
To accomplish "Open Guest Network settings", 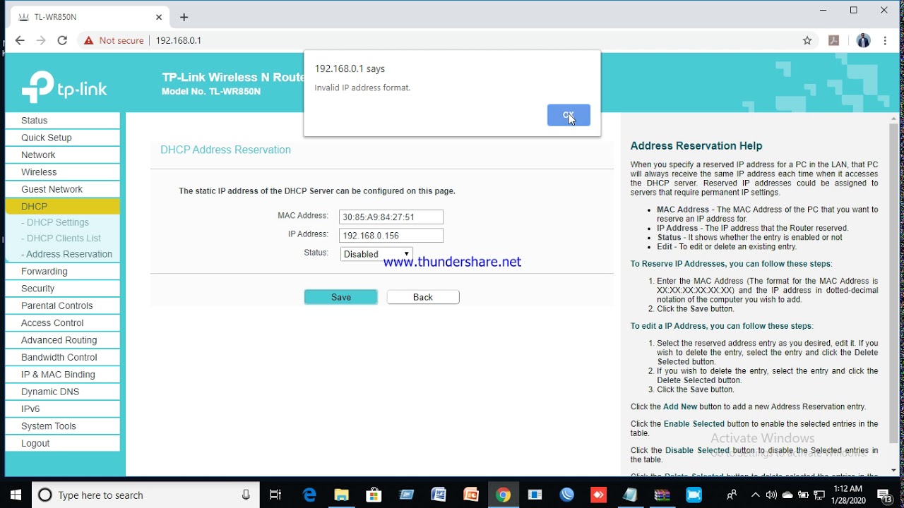I will tap(62, 189).
